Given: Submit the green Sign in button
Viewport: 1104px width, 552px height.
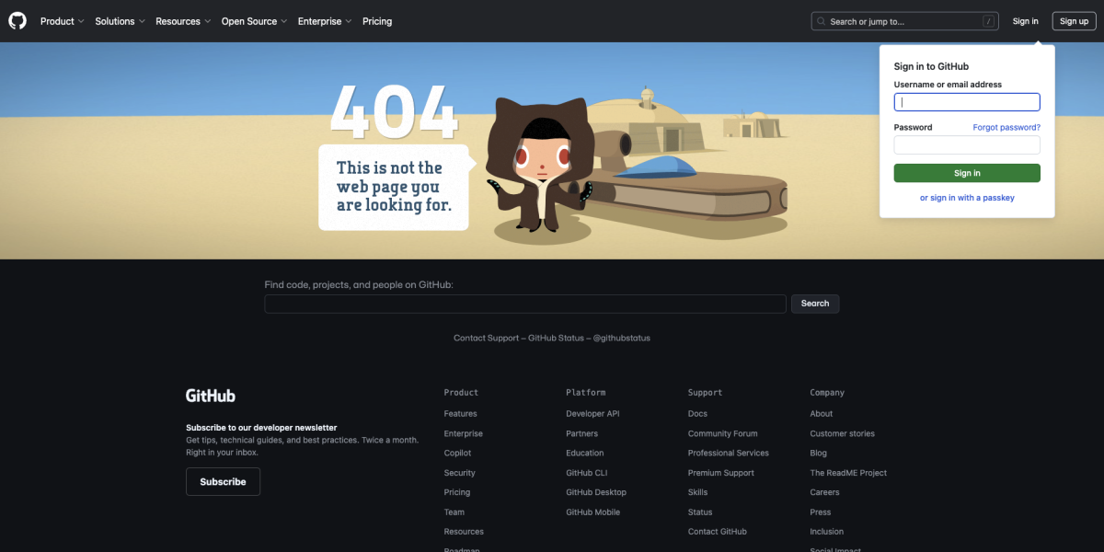Looking at the screenshot, I should 967,173.
